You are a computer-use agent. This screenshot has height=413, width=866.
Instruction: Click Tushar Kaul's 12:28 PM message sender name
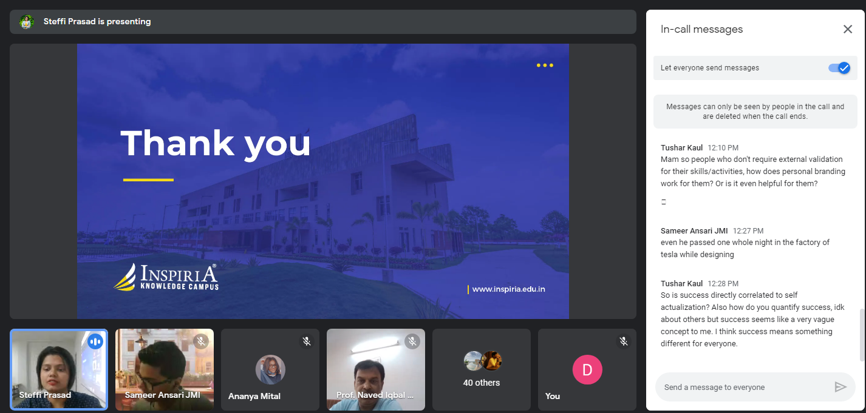[681, 284]
